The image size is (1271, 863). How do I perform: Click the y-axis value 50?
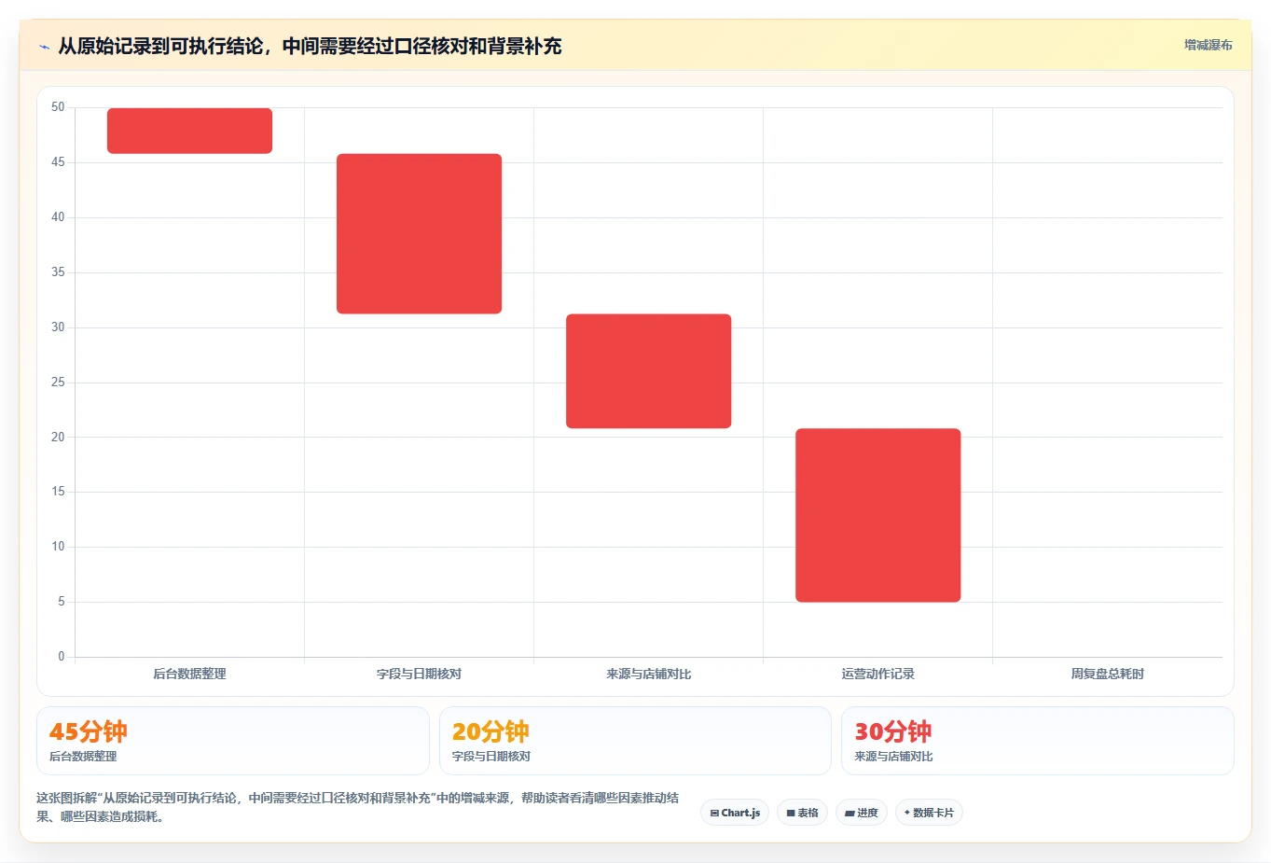[x=58, y=107]
